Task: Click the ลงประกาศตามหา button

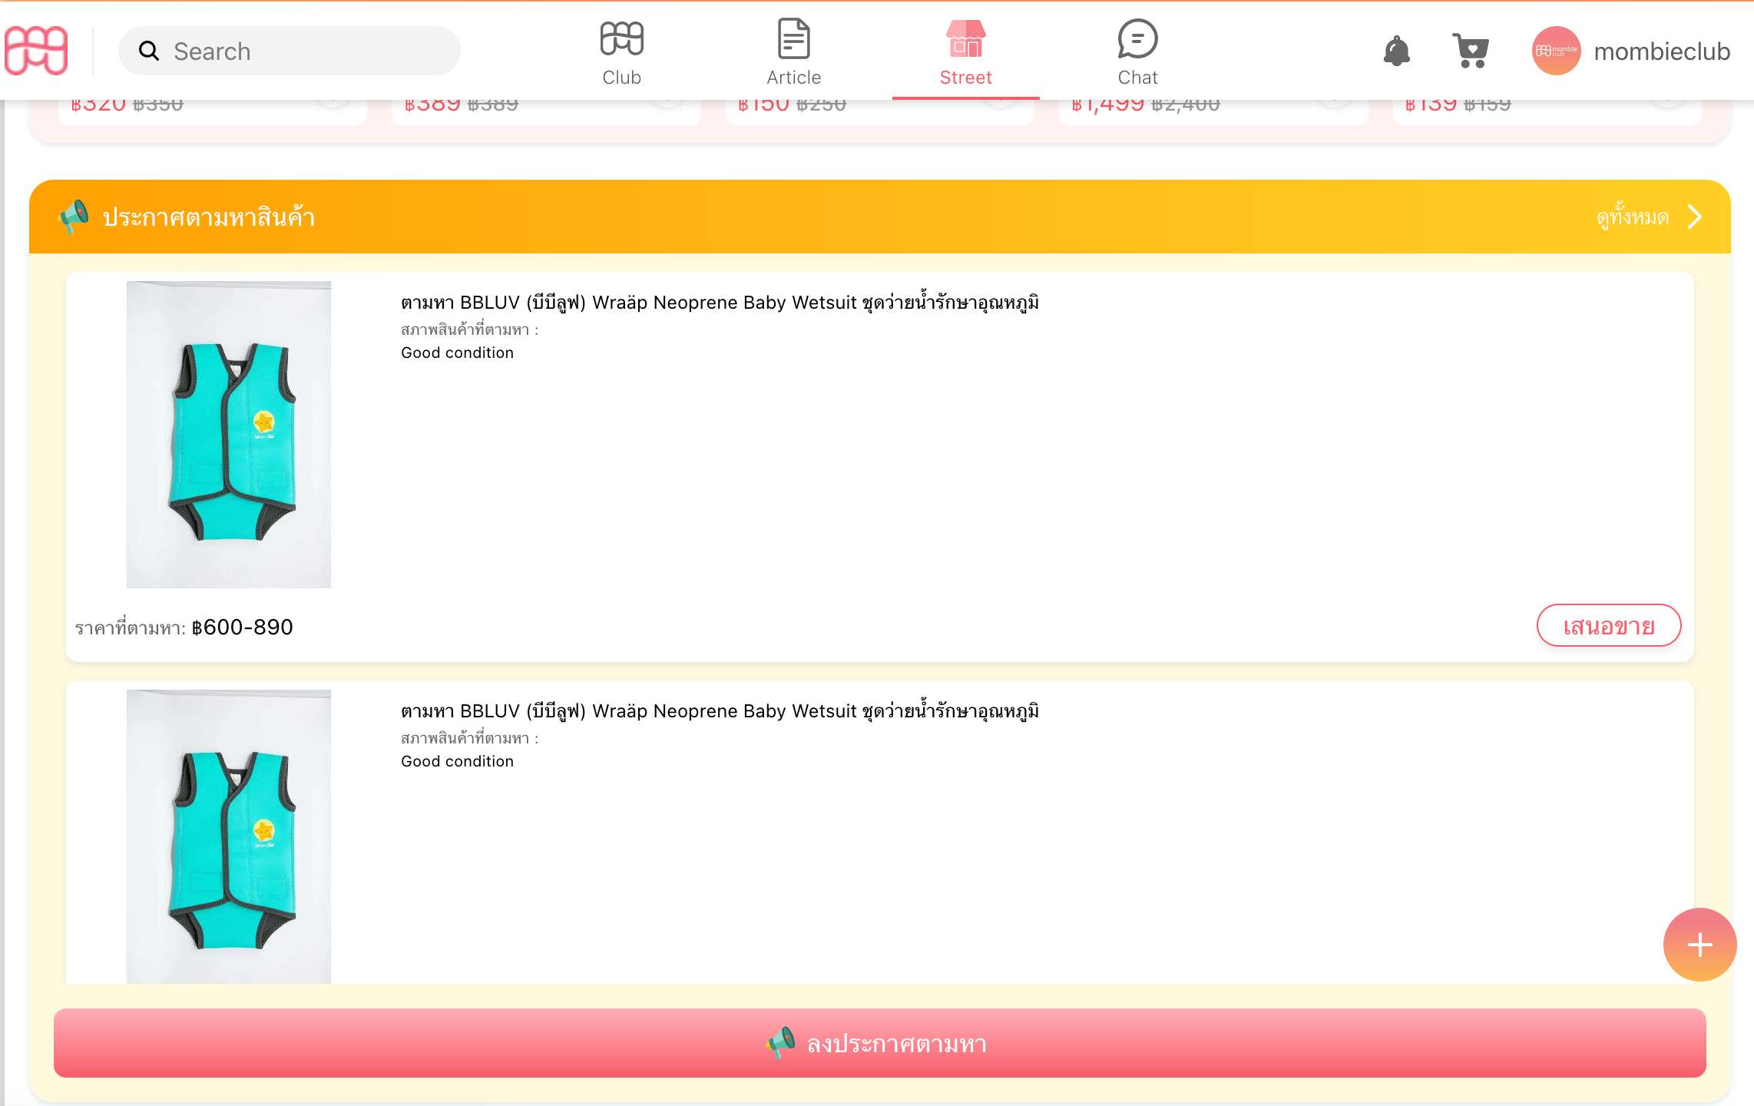Action: tap(880, 1043)
